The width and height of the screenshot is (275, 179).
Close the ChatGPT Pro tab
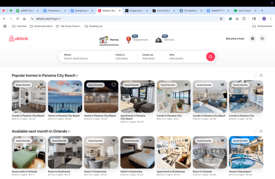point(228,11)
